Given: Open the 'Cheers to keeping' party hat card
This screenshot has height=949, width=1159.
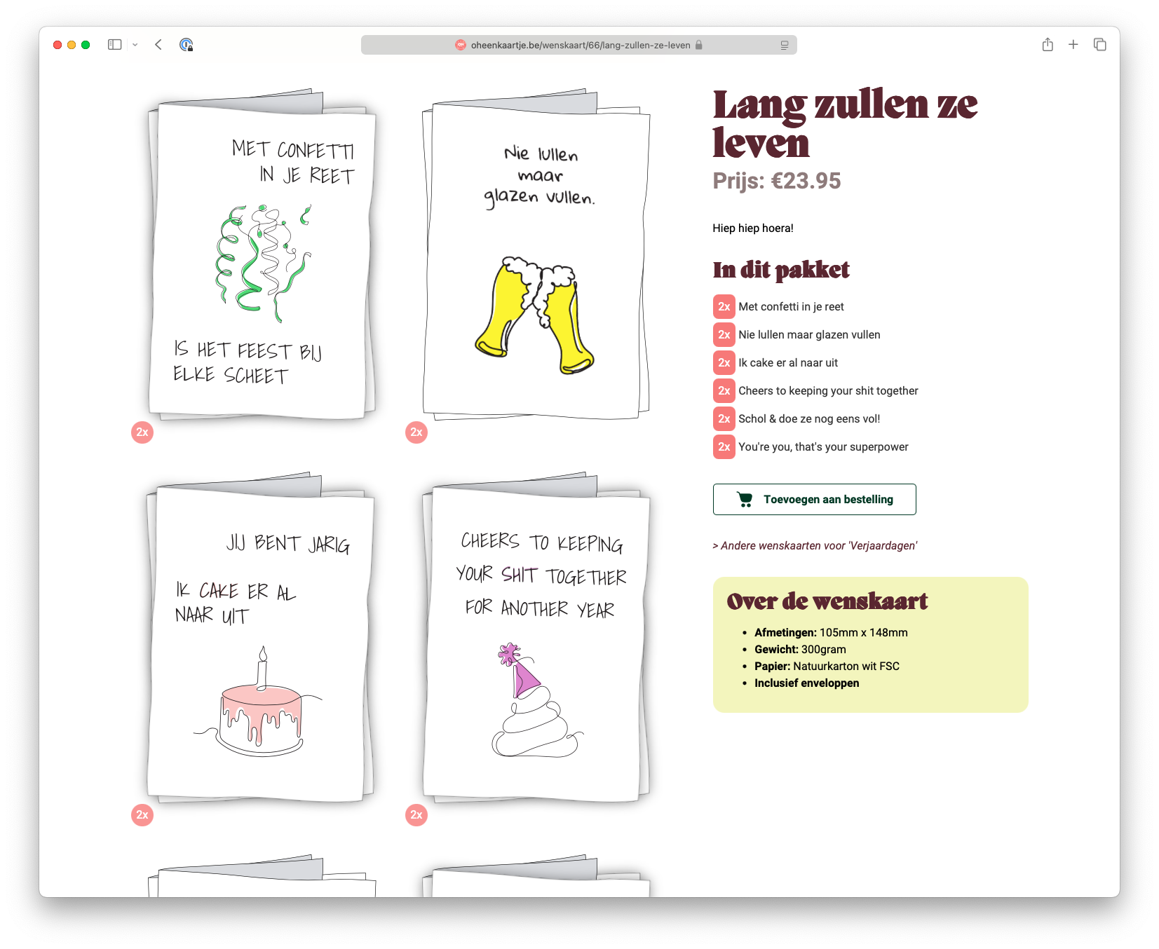Looking at the screenshot, I should pyautogui.click(x=536, y=641).
